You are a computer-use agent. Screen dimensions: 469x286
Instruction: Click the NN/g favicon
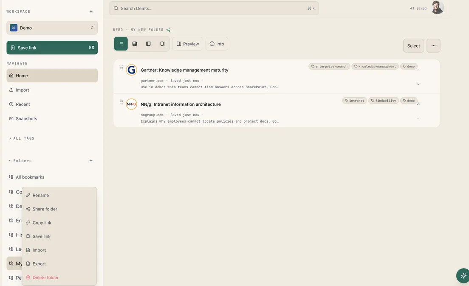[131, 104]
